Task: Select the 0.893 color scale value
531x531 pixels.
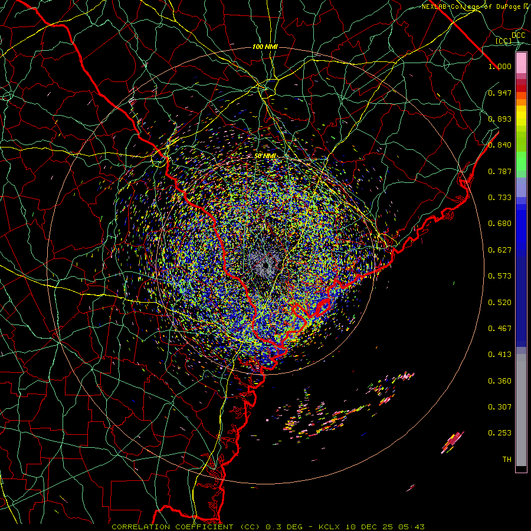Action: (500, 119)
